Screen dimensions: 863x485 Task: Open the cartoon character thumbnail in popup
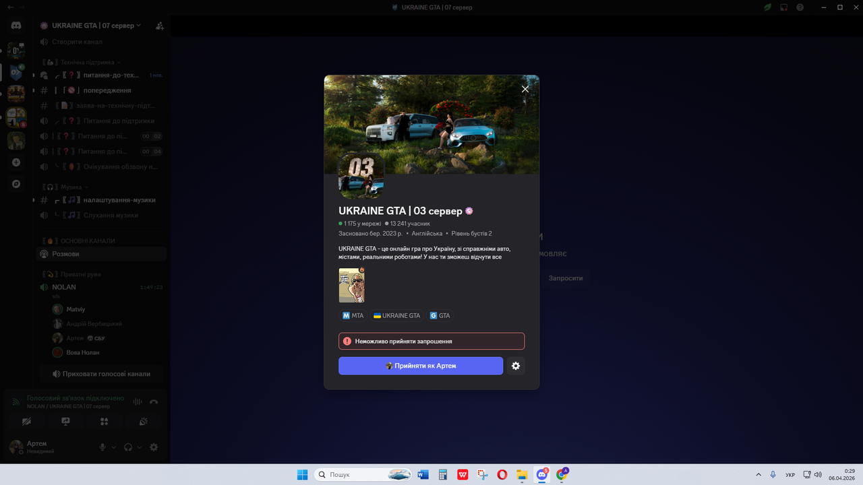coord(351,285)
